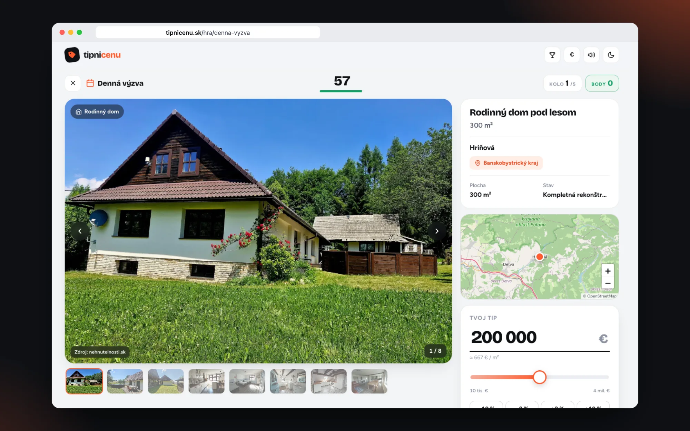Select the fourth thumbnail showing the kitchen
Screen dimensions: 690x431
(206, 381)
